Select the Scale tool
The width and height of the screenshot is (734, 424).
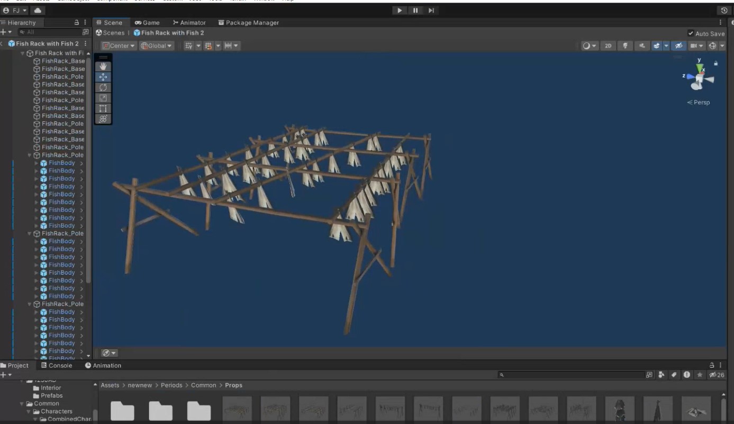103,98
